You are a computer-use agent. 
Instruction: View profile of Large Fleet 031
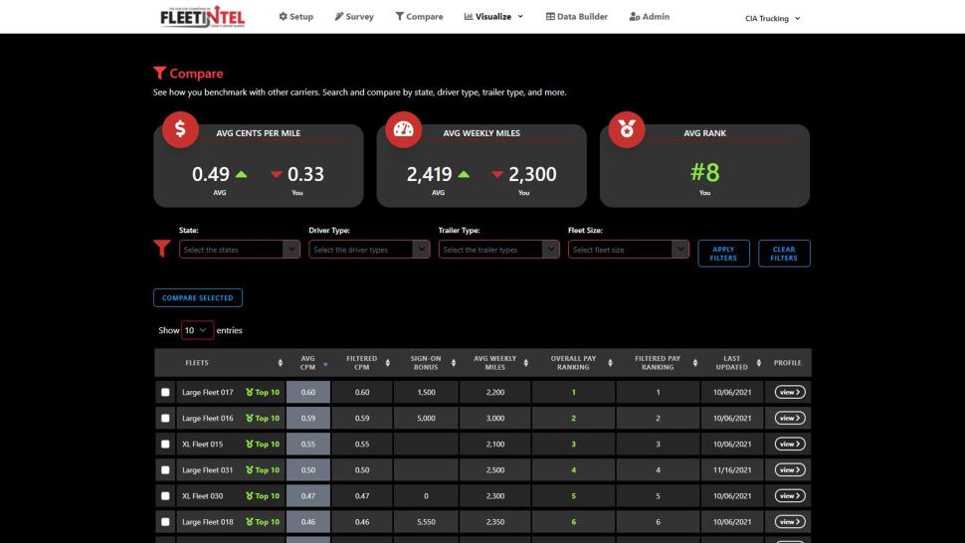pyautogui.click(x=790, y=469)
